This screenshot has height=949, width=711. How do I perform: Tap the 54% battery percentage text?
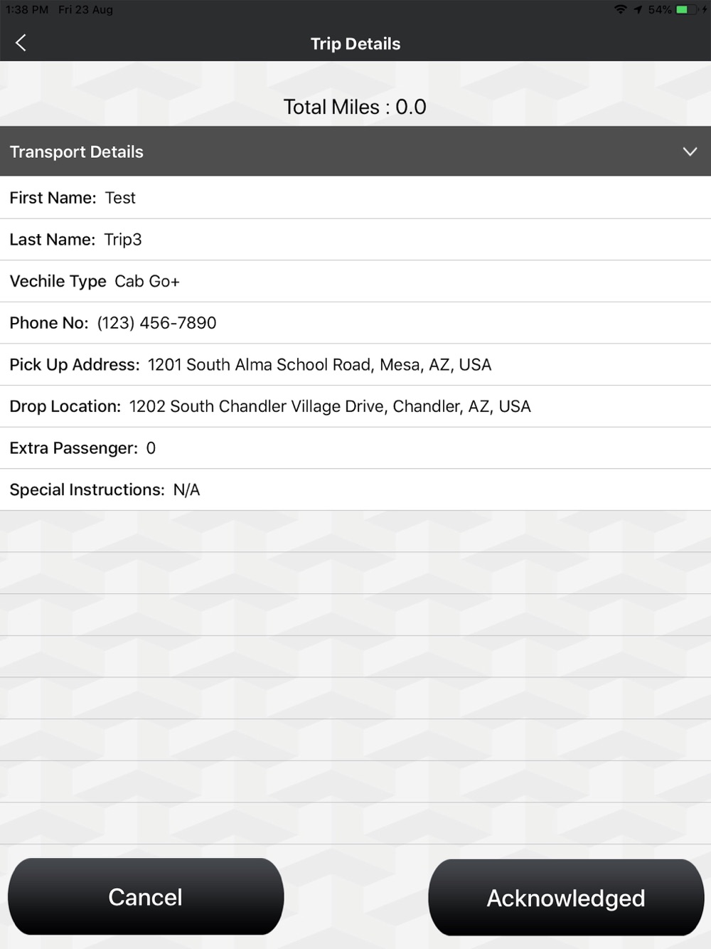660,9
